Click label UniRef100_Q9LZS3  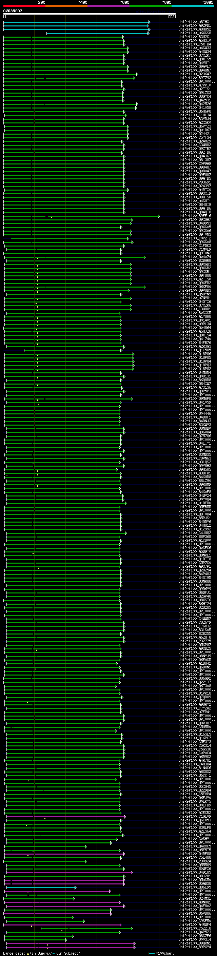point(195,93)
